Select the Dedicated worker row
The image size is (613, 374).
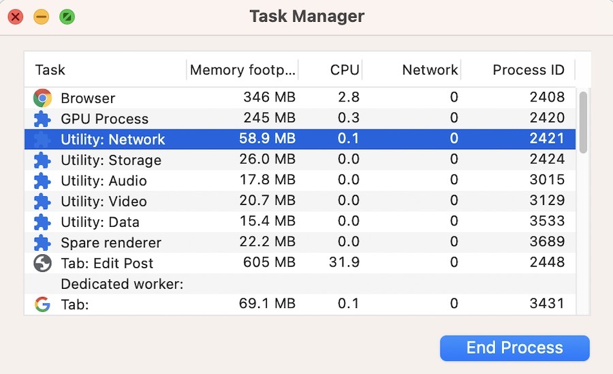(x=300, y=284)
